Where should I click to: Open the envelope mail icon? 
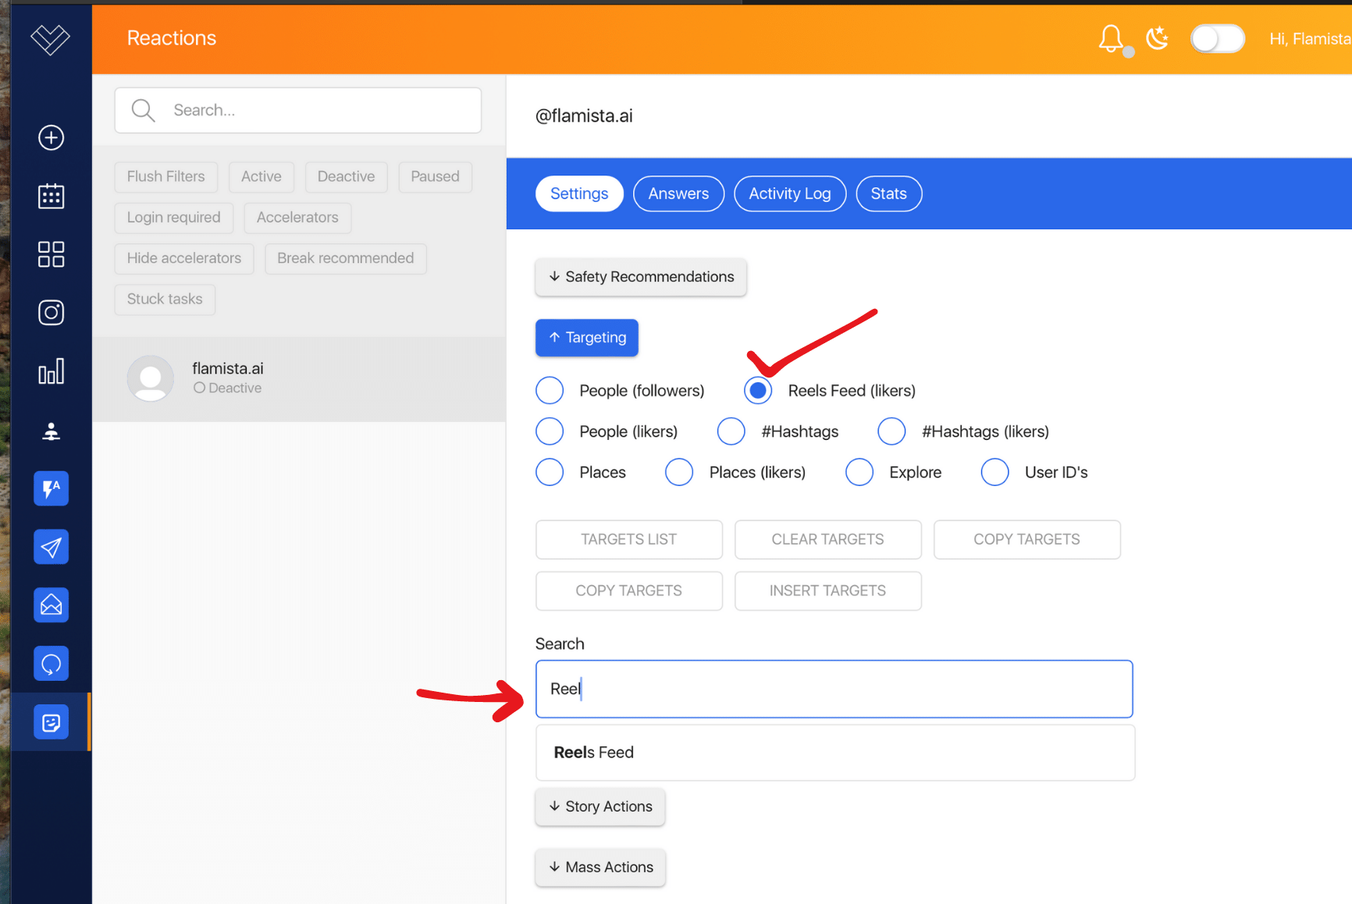click(x=52, y=605)
